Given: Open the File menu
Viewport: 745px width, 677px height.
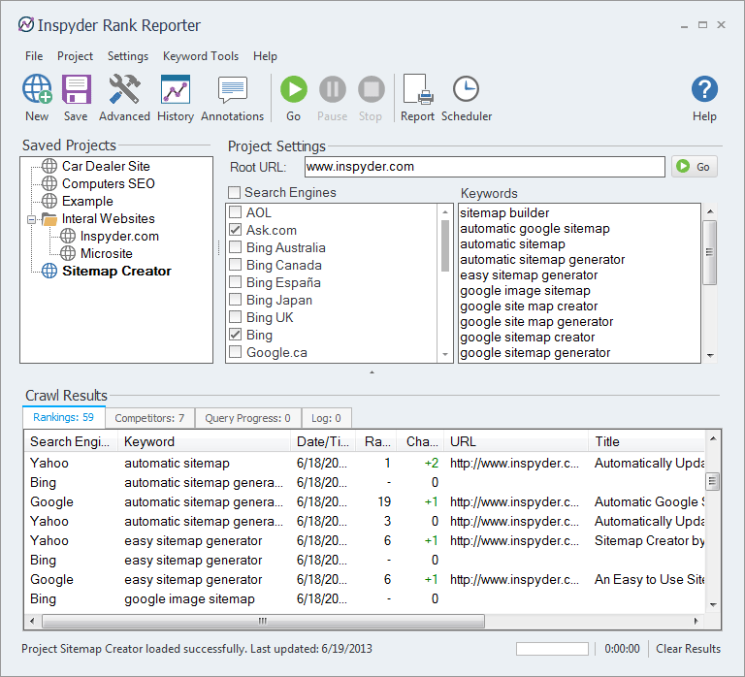Looking at the screenshot, I should click(x=34, y=56).
